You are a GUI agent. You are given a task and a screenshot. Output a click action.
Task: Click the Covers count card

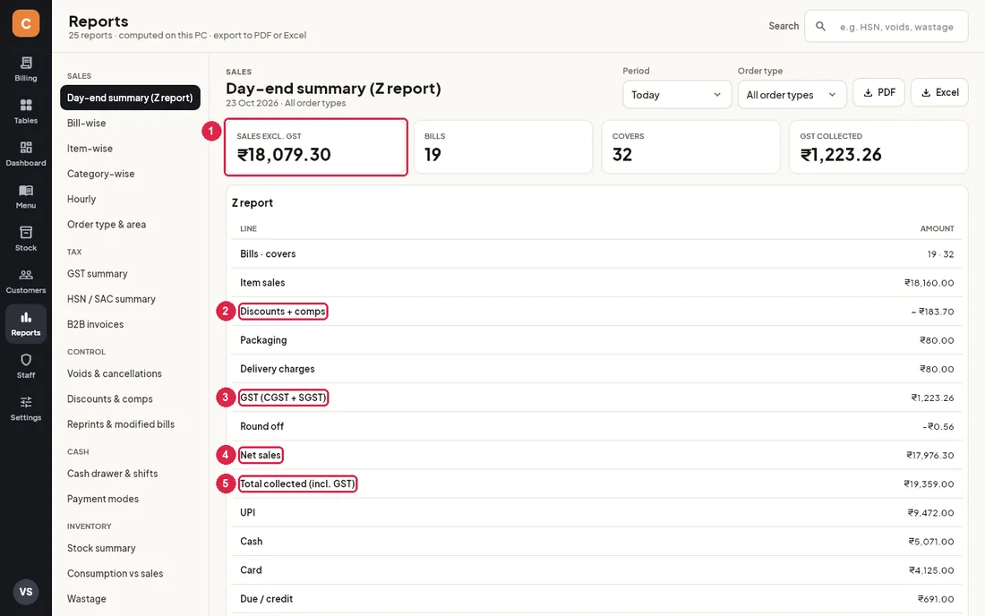(x=690, y=147)
